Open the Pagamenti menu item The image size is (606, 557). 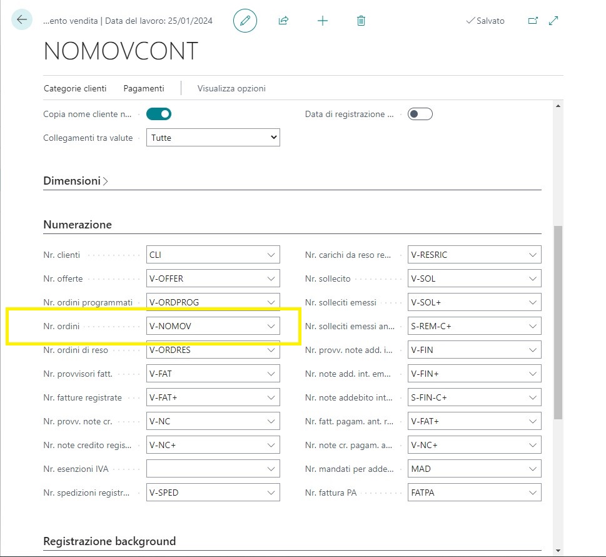click(144, 88)
